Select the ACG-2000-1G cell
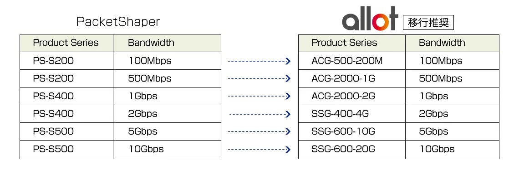Screen dimensions: 519x170 (352, 78)
